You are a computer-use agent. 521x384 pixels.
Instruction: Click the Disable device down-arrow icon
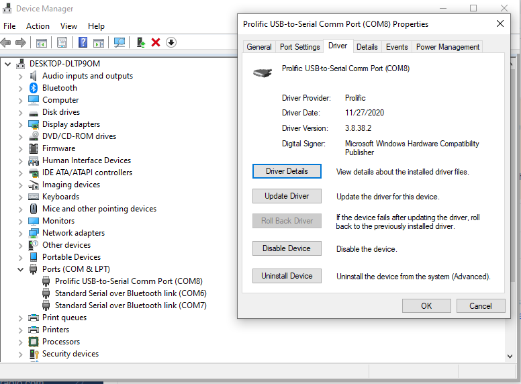[x=171, y=42]
